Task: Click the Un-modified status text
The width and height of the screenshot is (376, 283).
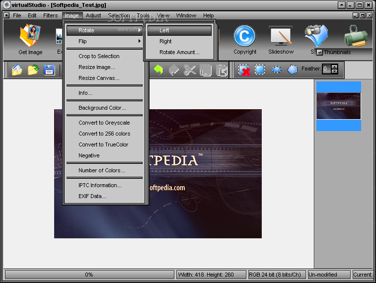Action: coord(329,275)
